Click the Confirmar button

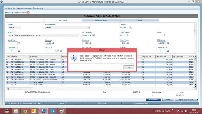point(153,100)
